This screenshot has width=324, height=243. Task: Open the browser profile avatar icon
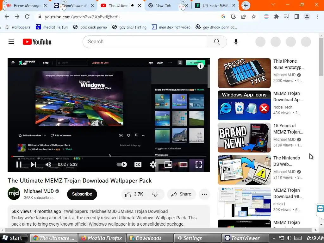pyautogui.click(x=307, y=17)
